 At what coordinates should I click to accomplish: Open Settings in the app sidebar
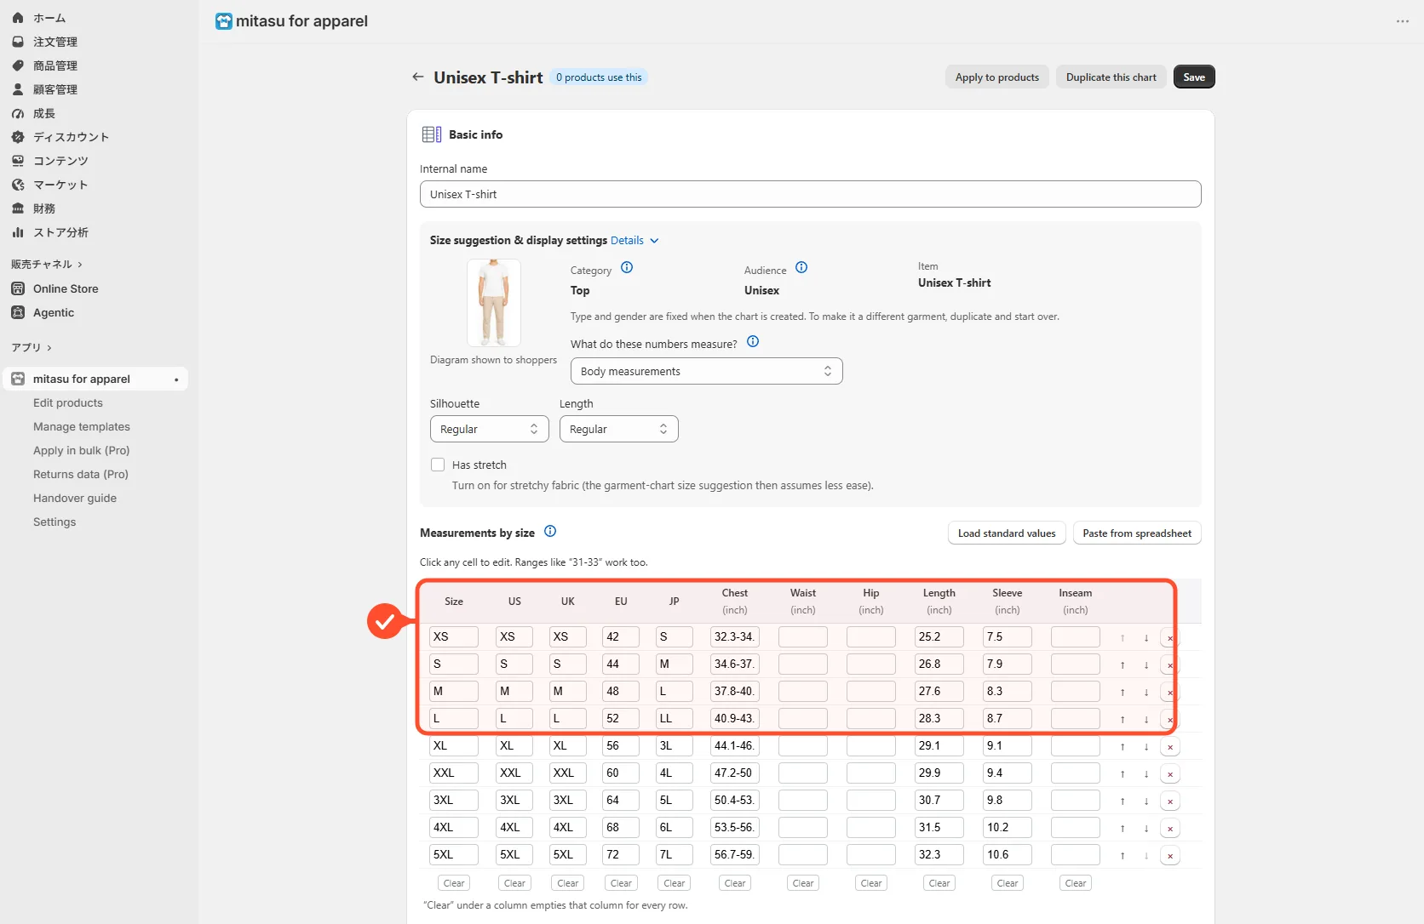(55, 522)
